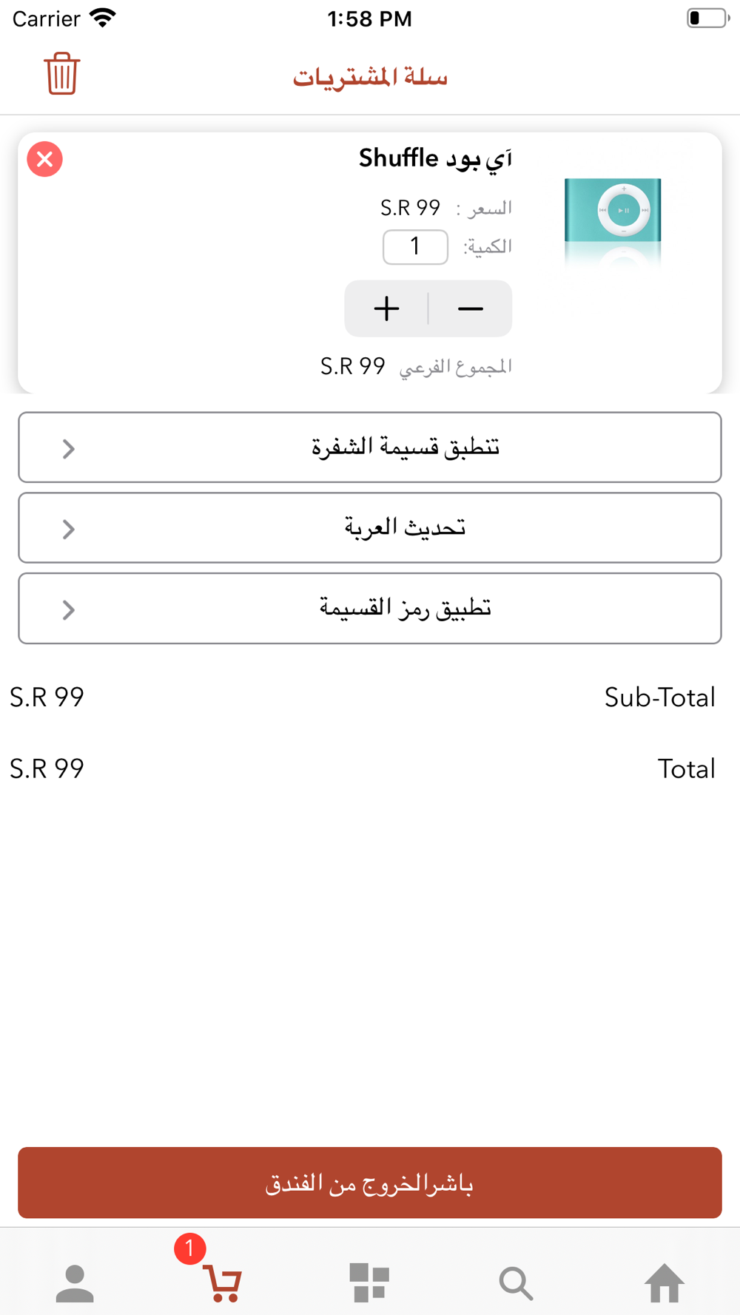
Task: Tap the سلة المشتريات page title
Action: click(370, 76)
